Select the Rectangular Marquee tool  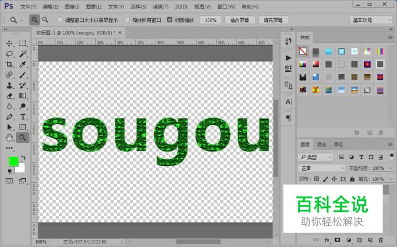tap(22, 43)
